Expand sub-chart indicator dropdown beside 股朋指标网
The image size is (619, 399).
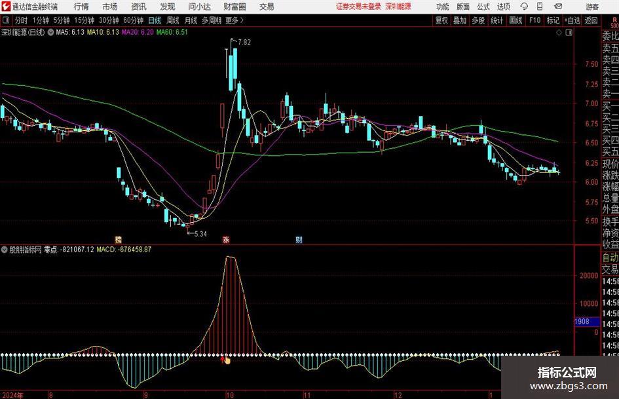(5, 249)
